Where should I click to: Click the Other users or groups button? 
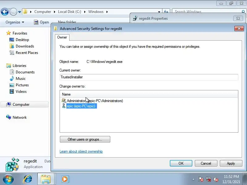tap(85, 139)
